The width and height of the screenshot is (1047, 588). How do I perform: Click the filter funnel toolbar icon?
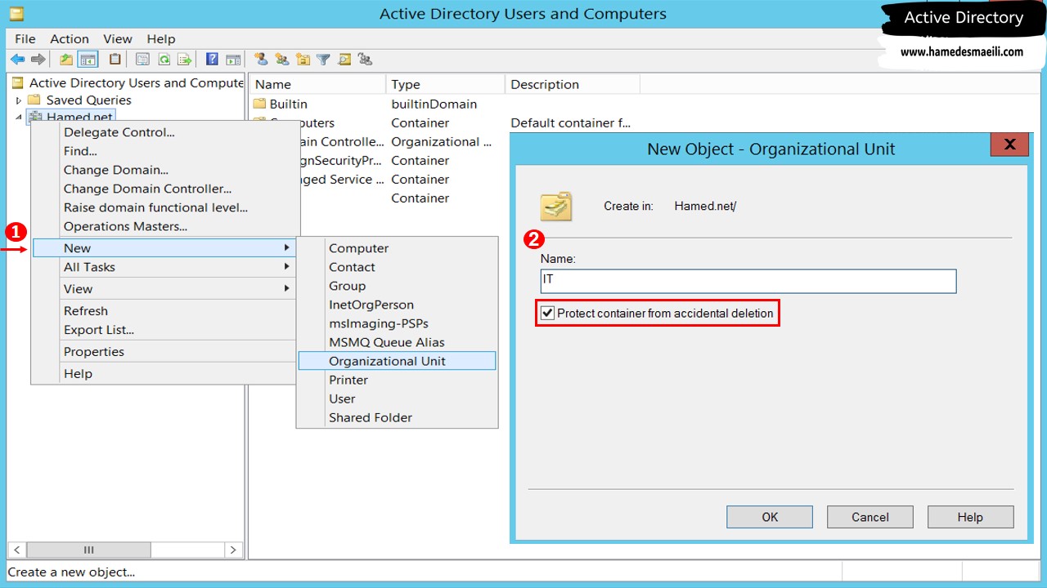click(x=323, y=60)
